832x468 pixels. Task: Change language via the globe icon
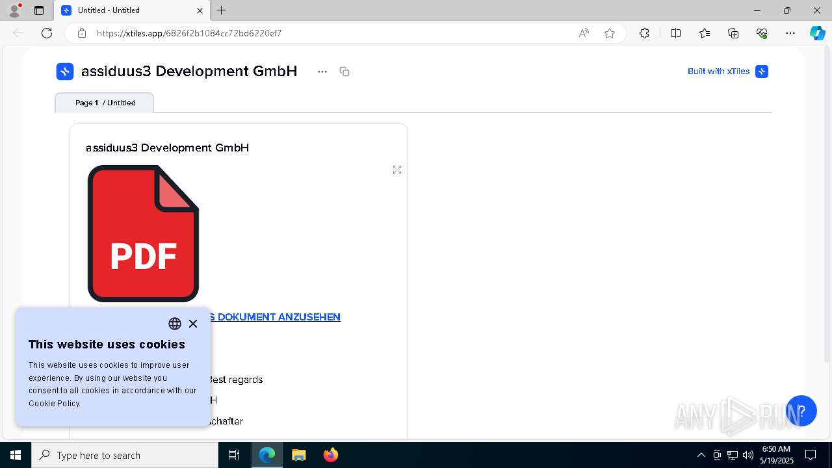175,324
